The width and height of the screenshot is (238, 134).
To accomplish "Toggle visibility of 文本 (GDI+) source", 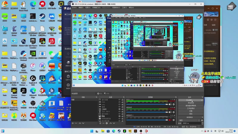I will pyautogui.click(x=120, y=111).
